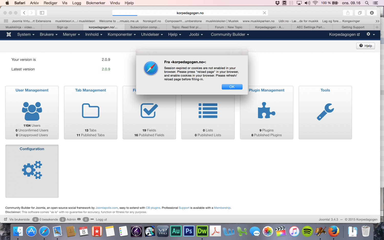Toggle Safari sidebar button
Screen dimensions: 384x240
[42, 13]
